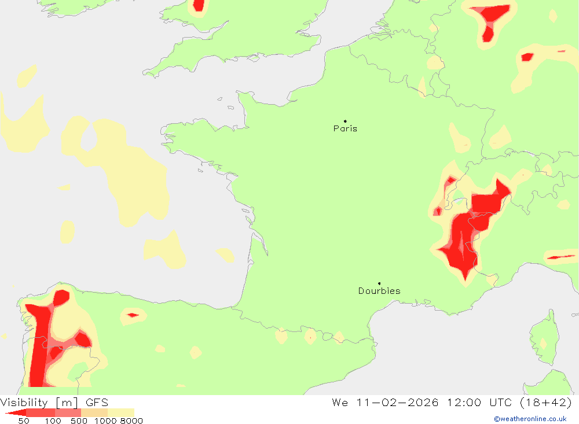The height and width of the screenshot is (424, 579).
Task: Click the light-red legend swatch between 100 and 500
Action: 68,413
